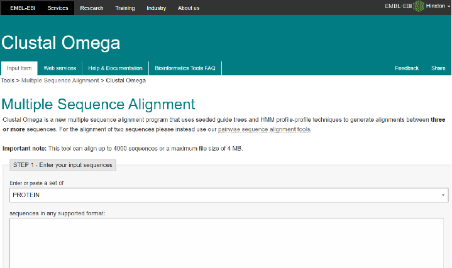The image size is (452, 268).
Task: Click the Feedback link
Action: (x=407, y=68)
